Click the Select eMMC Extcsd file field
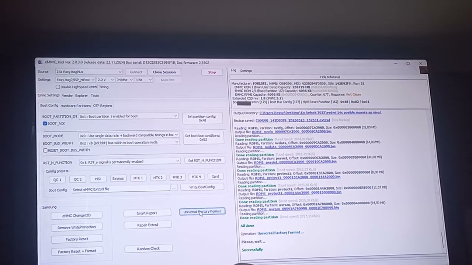Image resolution: width=472 pixels, height=265 pixels. [121, 189]
